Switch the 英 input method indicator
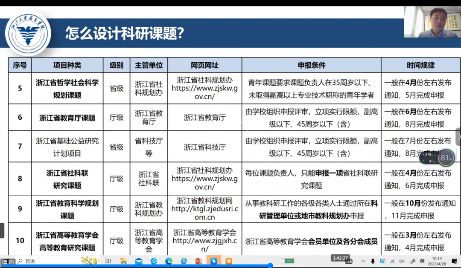Image resolution: width=461 pixels, height=268 pixels. click(x=422, y=261)
